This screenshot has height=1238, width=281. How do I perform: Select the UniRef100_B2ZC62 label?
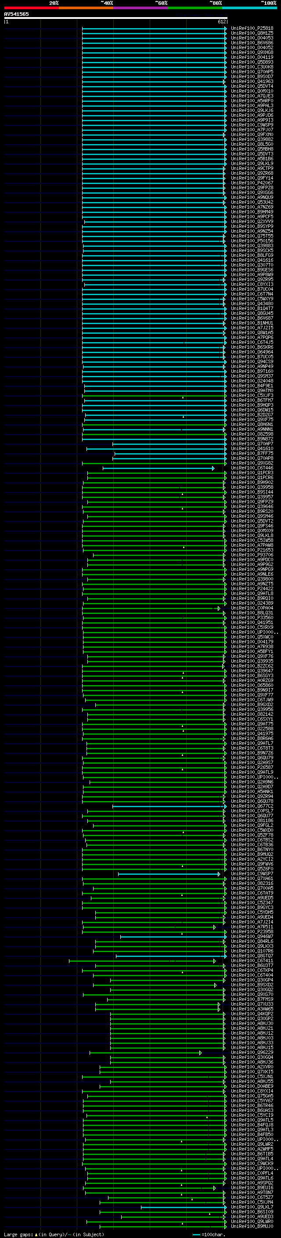point(252,666)
